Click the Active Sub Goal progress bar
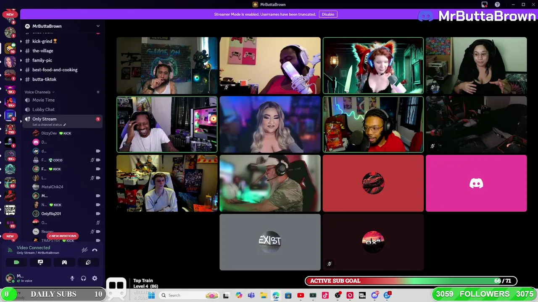The width and height of the screenshot is (538, 302). point(411,281)
